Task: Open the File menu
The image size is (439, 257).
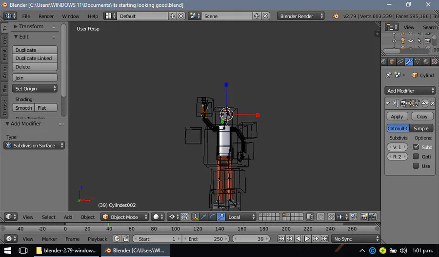Action: coord(26,16)
